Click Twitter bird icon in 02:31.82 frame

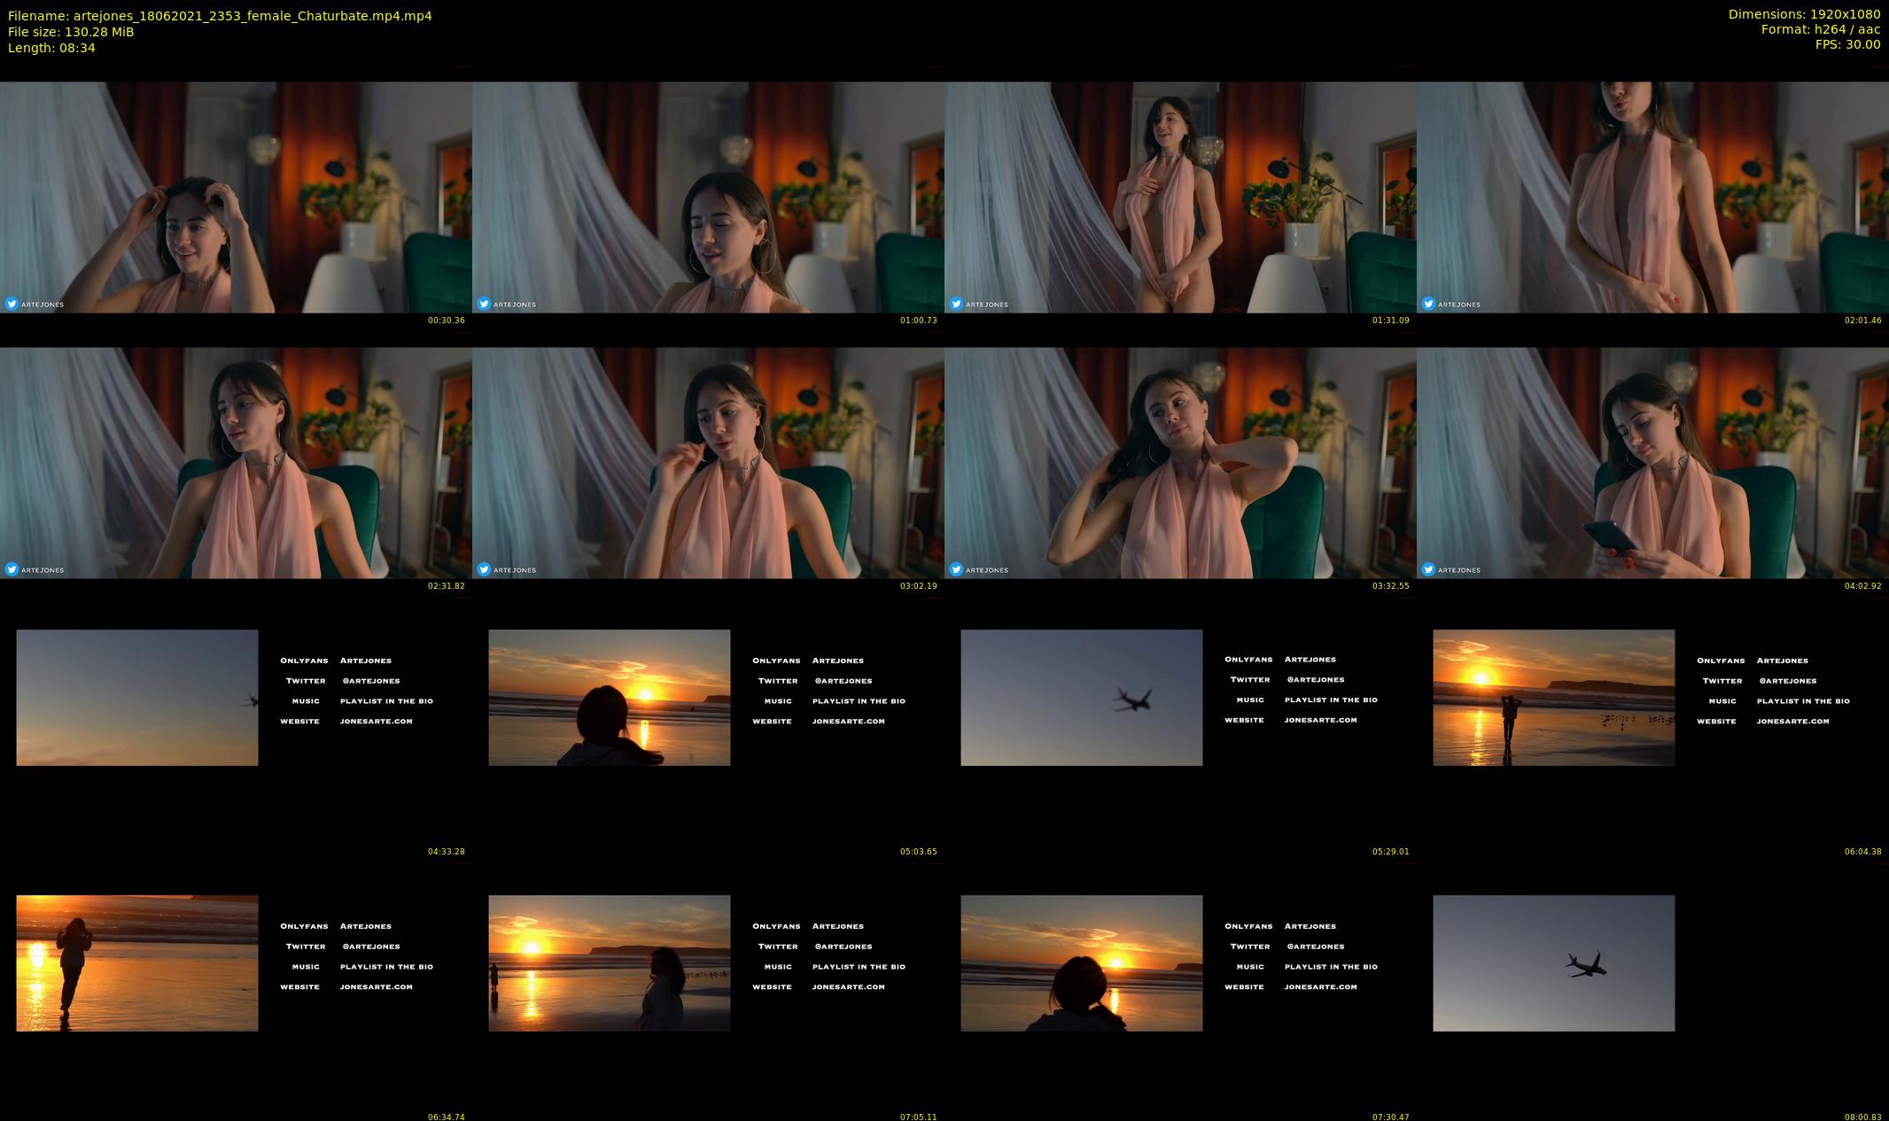(12, 569)
